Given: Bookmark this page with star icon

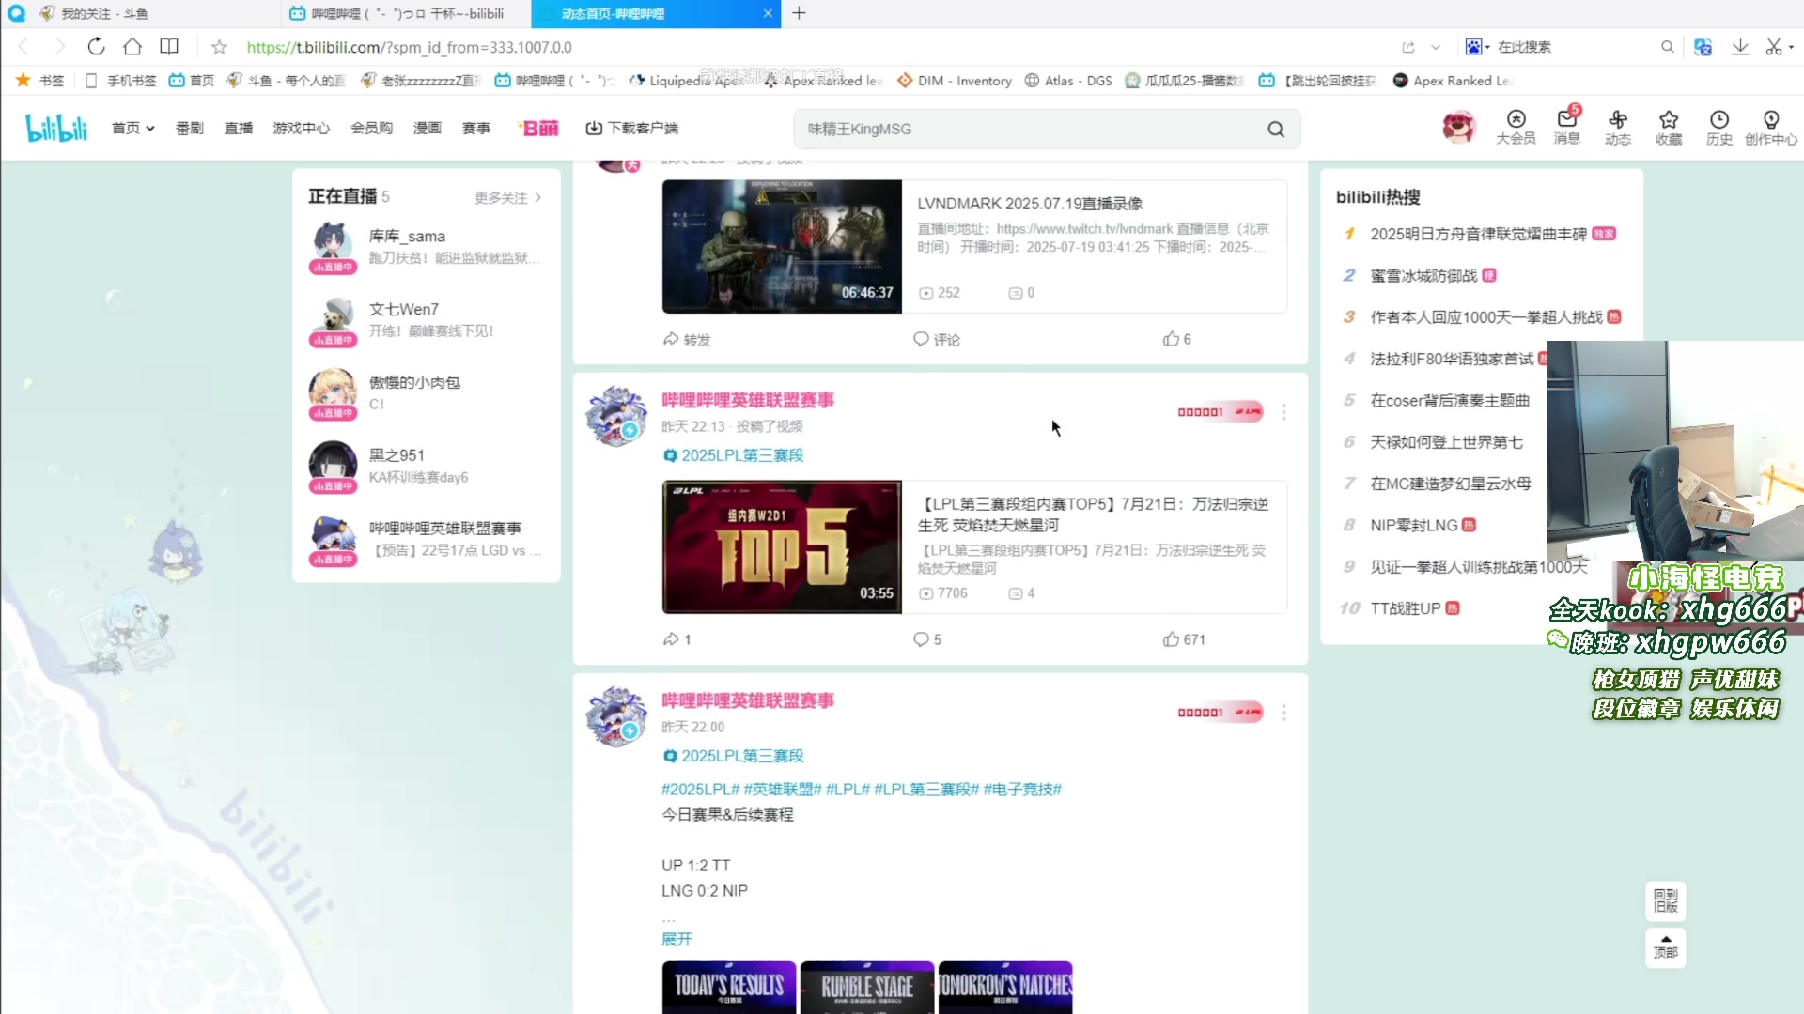Looking at the screenshot, I should (219, 47).
